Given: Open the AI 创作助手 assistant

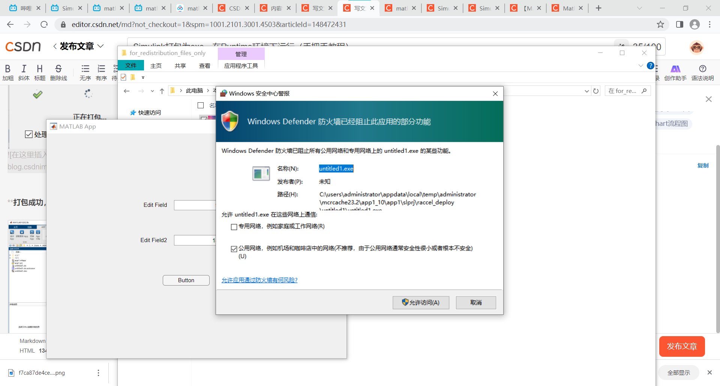Looking at the screenshot, I should point(676,72).
